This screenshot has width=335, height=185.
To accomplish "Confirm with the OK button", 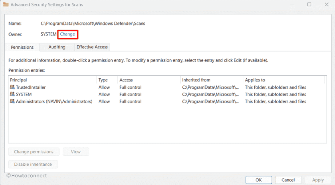I will tap(258, 180).
